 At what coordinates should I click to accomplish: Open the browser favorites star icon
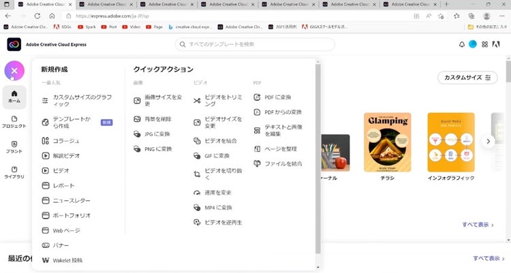pyautogui.click(x=456, y=16)
